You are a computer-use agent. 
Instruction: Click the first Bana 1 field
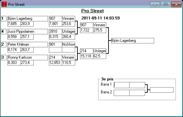pos(121,85)
